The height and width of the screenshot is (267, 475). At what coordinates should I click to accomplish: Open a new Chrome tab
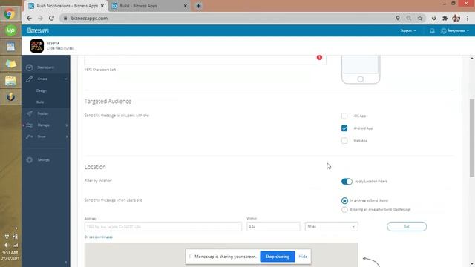click(198, 6)
